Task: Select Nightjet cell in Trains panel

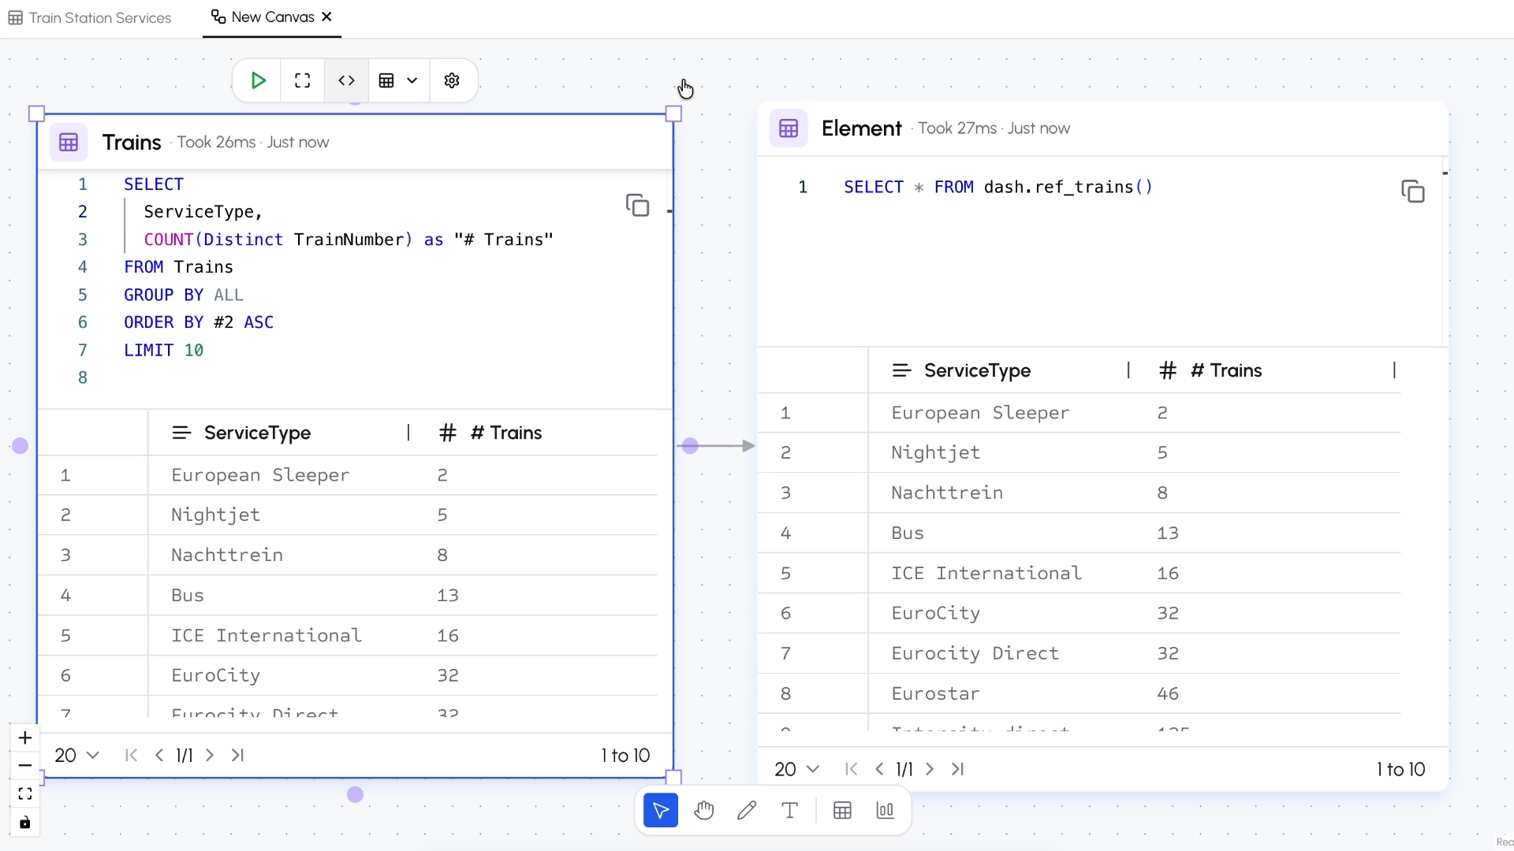Action: tap(215, 515)
